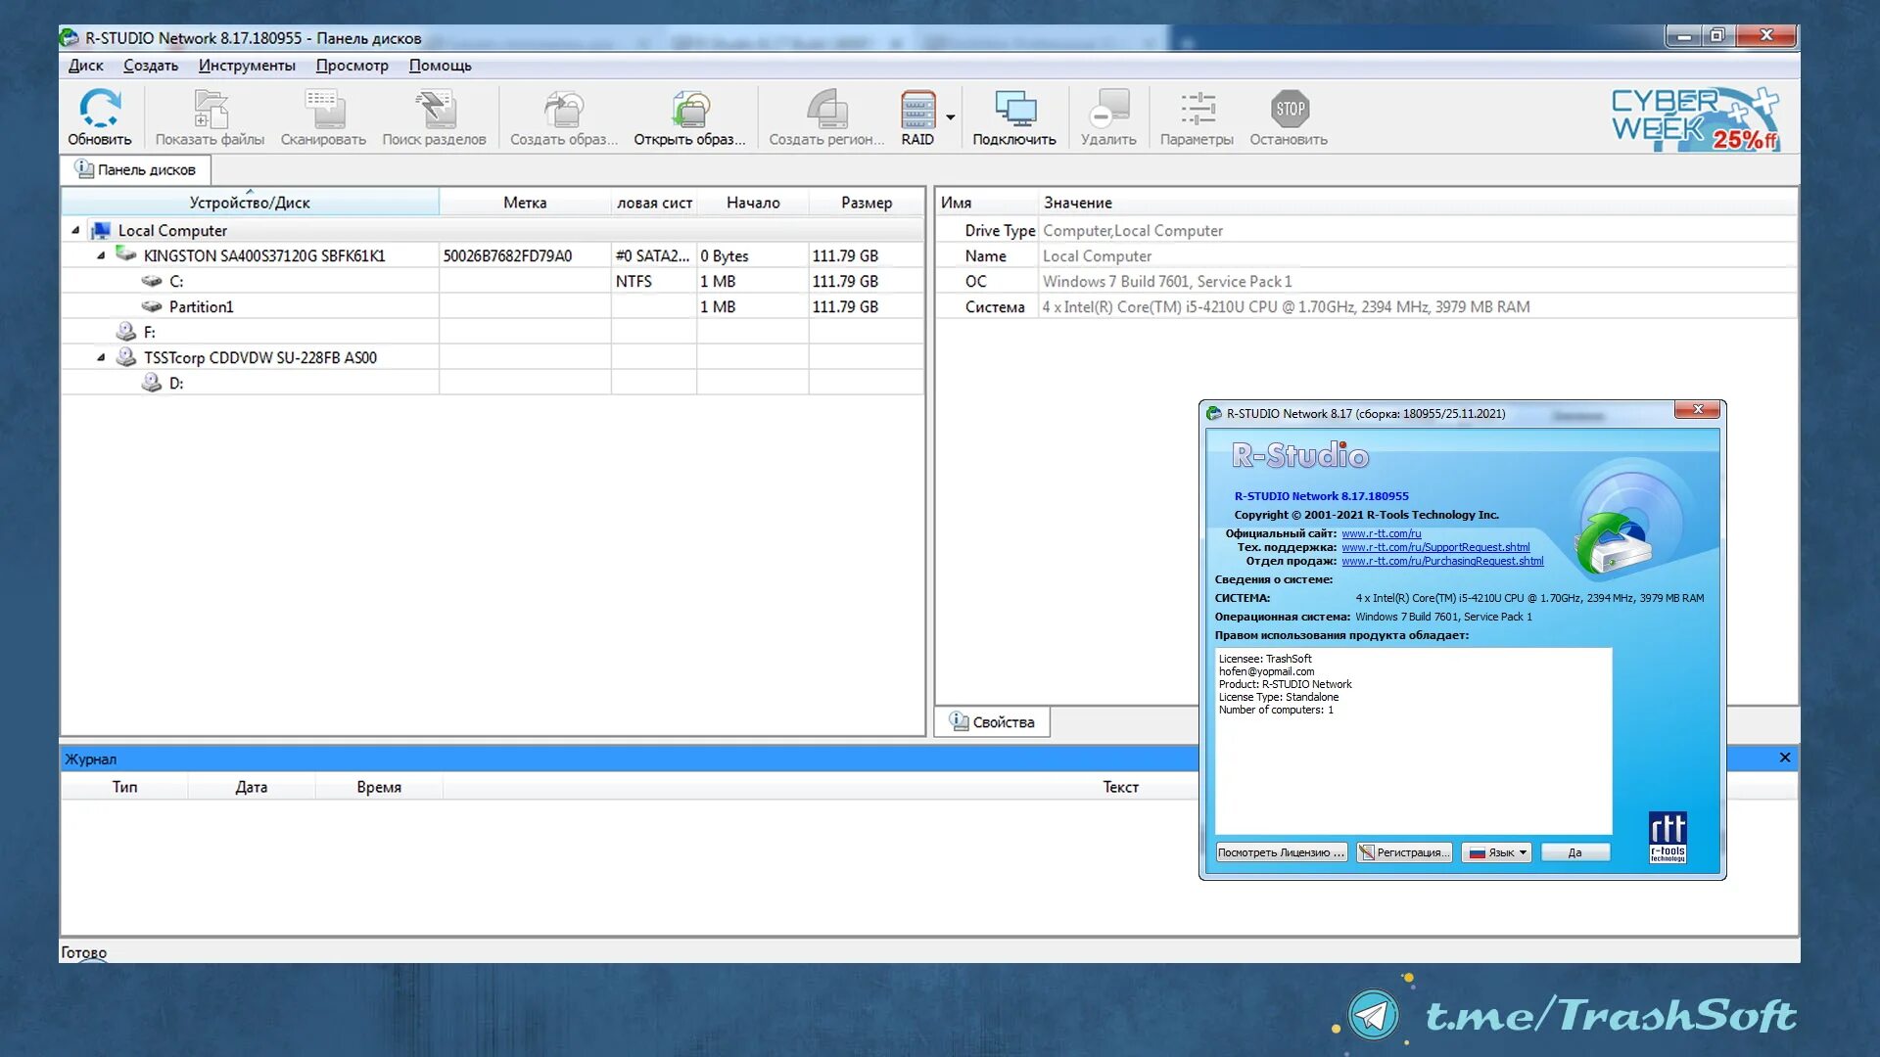Click the Метка column header

pos(525,203)
